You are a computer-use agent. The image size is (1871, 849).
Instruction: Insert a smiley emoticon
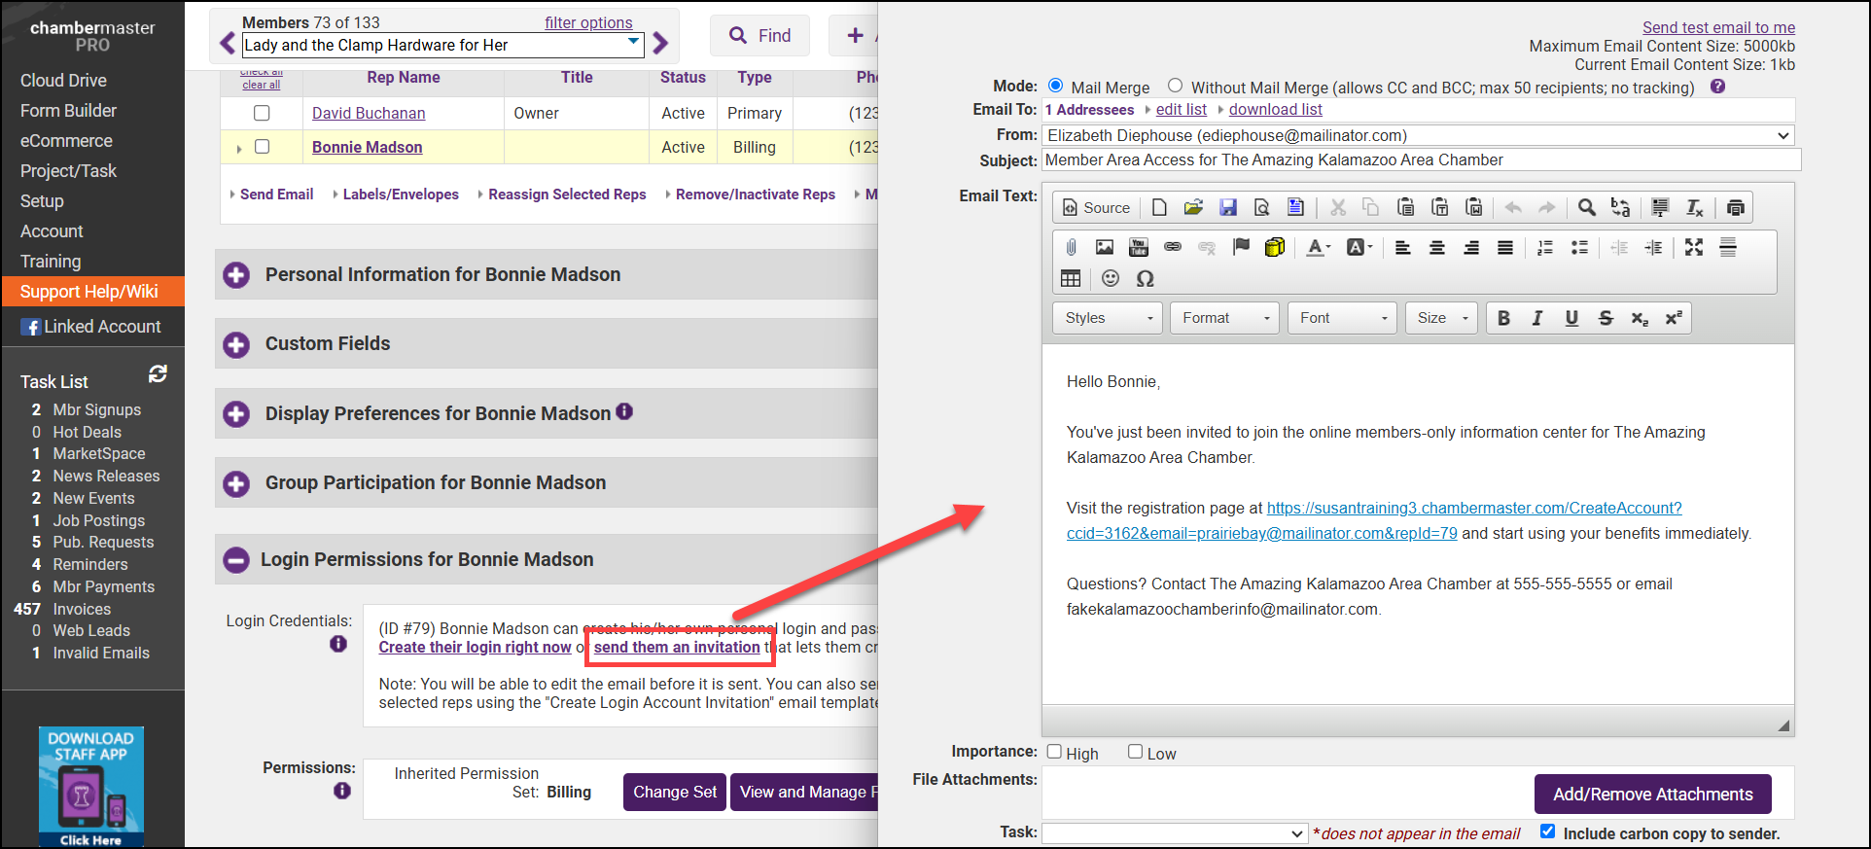click(1110, 279)
